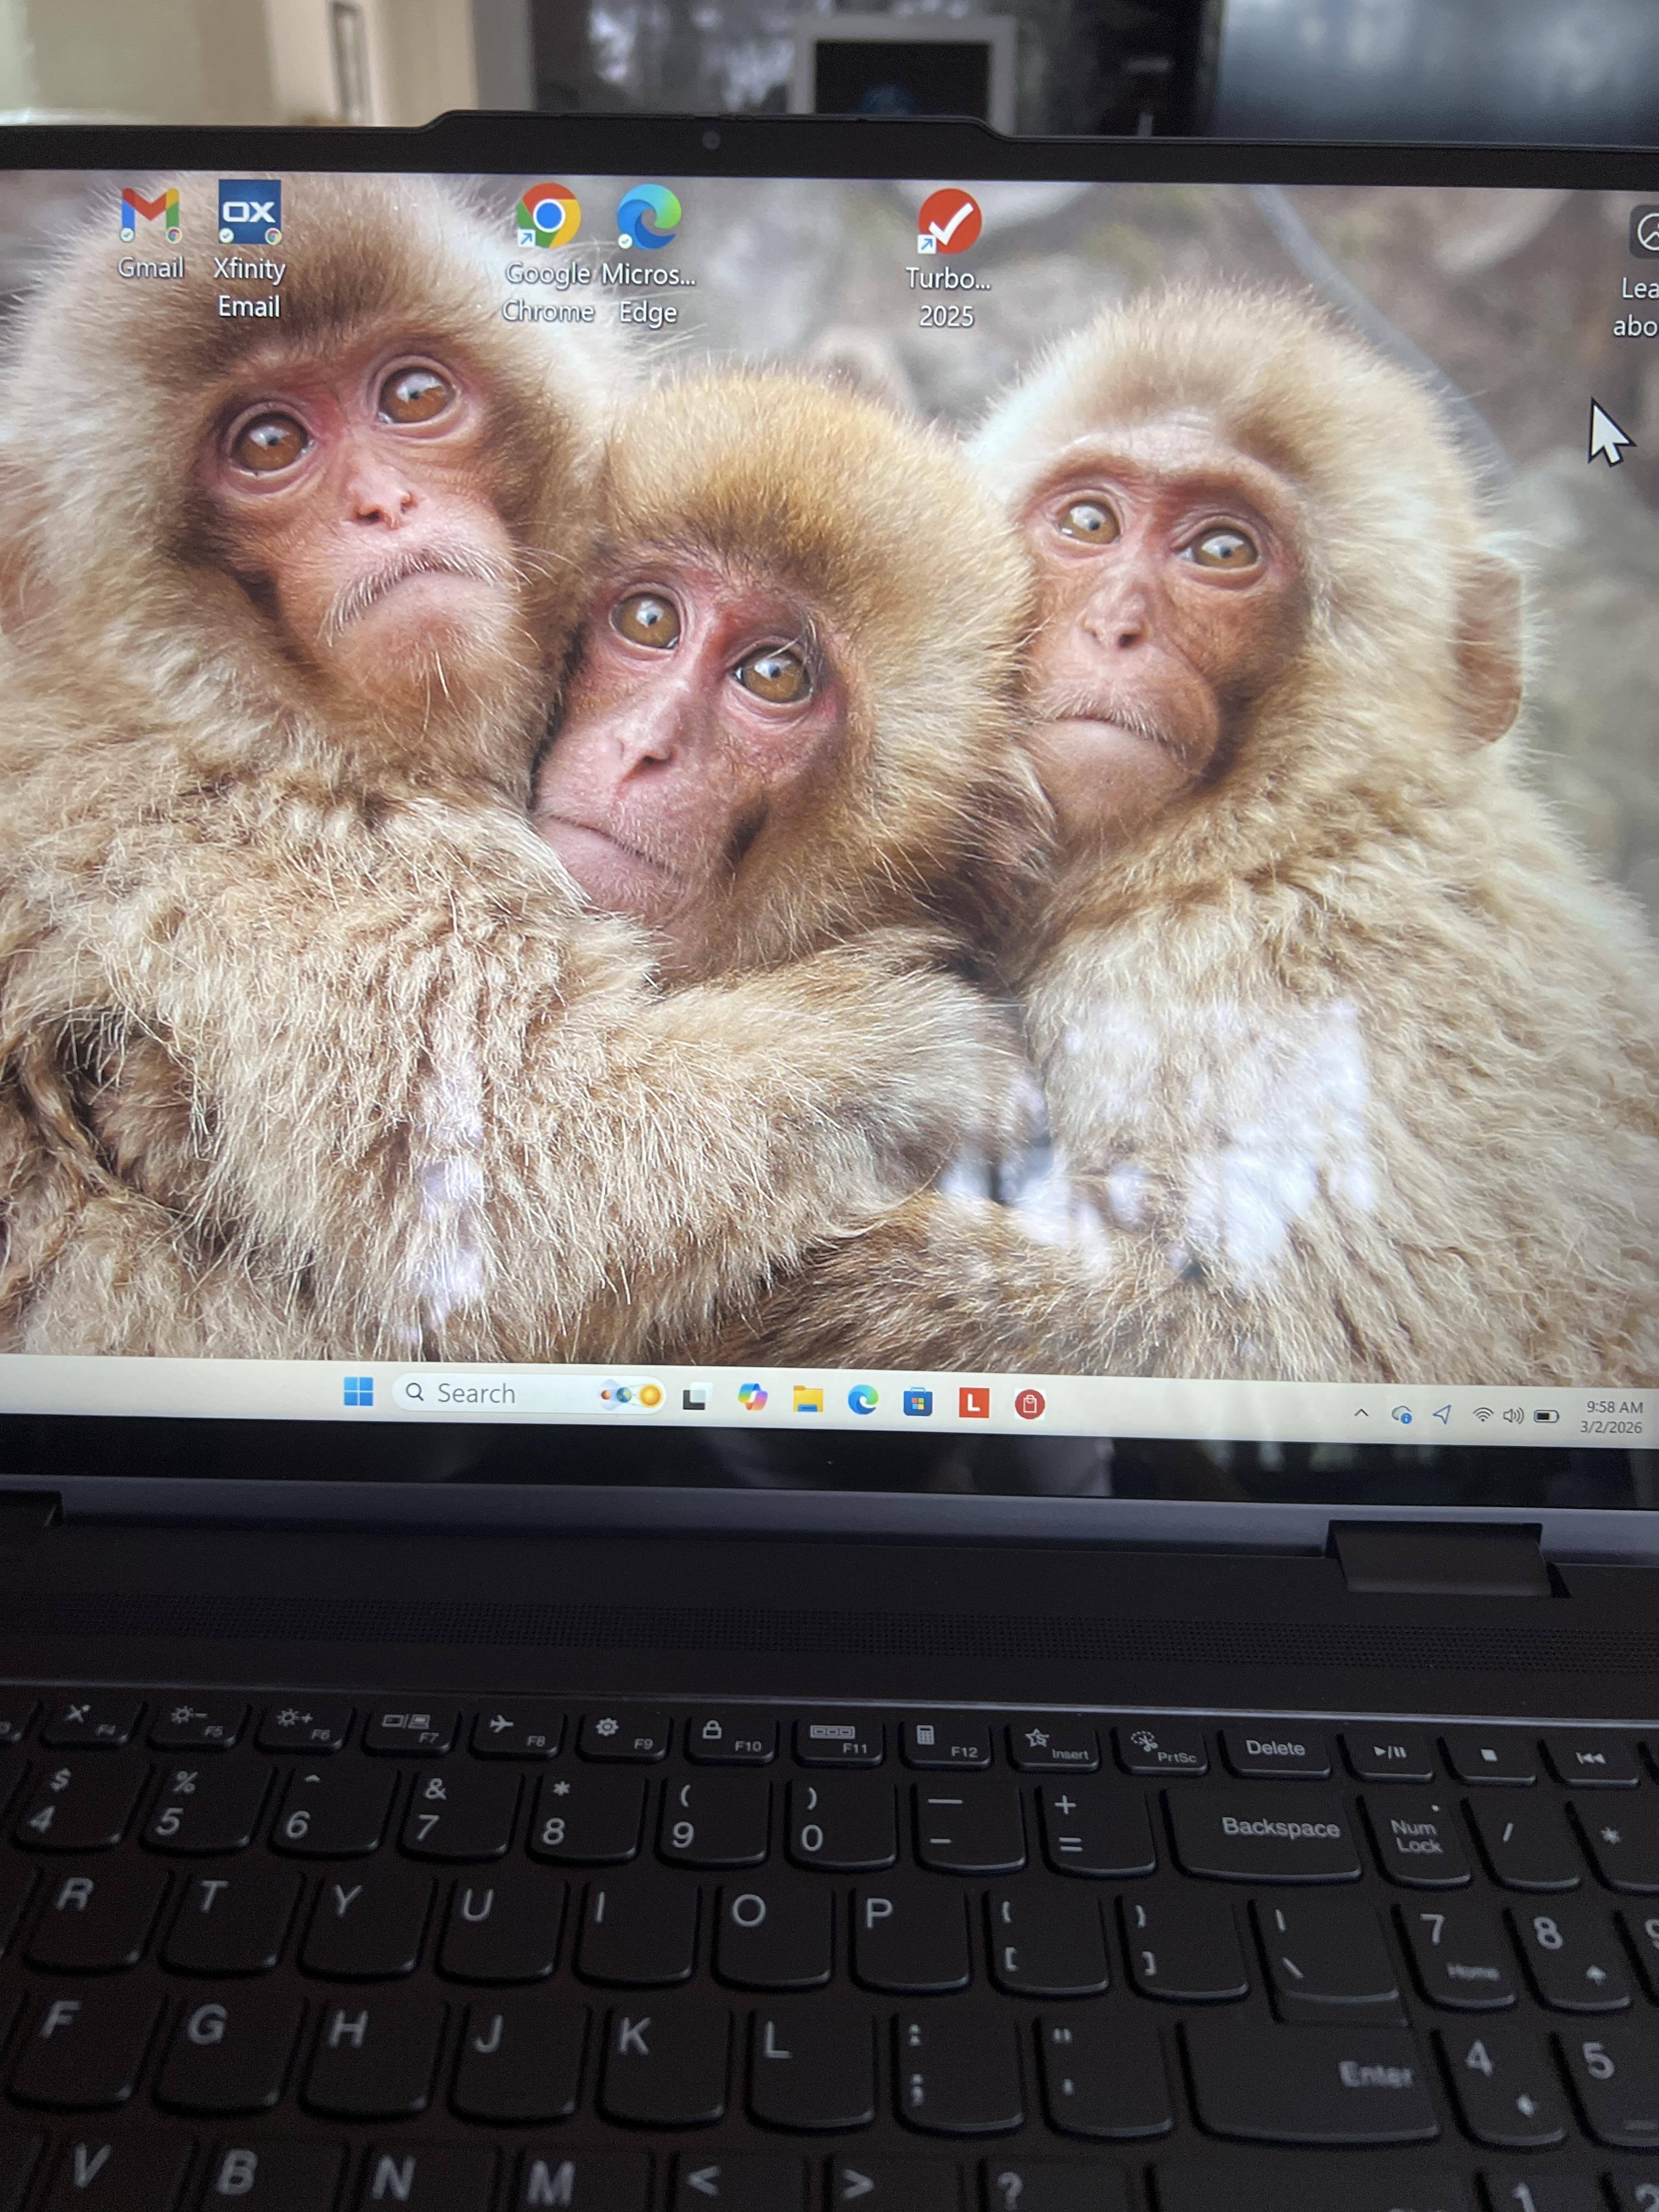Viewport: 1659px width, 2212px height.
Task: Open the red round app in the taskbar
Action: tap(1029, 1404)
